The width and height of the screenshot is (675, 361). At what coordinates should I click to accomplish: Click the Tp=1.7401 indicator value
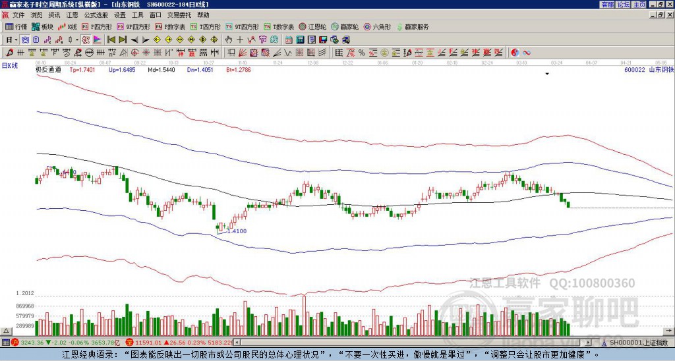point(82,70)
